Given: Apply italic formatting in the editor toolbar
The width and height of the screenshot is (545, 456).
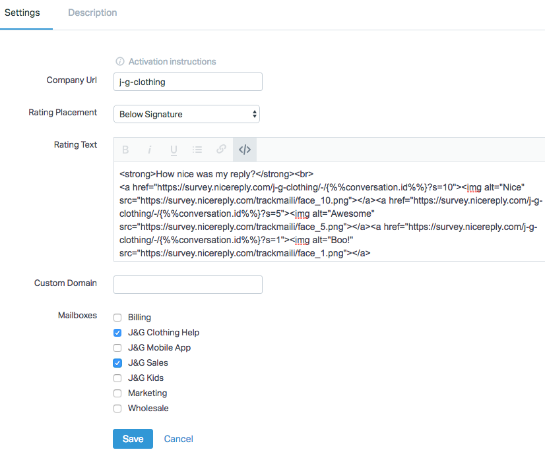Looking at the screenshot, I should pos(150,150).
